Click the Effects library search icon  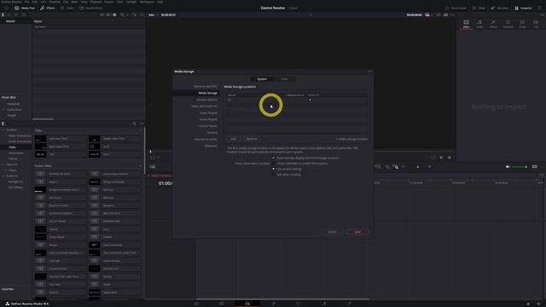(x=134, y=124)
